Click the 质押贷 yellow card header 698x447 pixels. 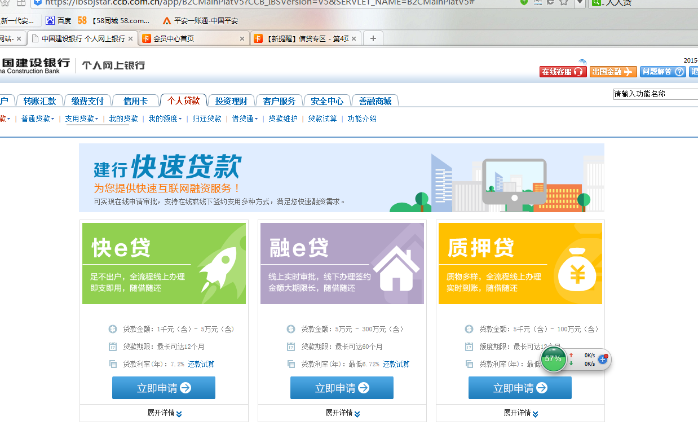[520, 264]
